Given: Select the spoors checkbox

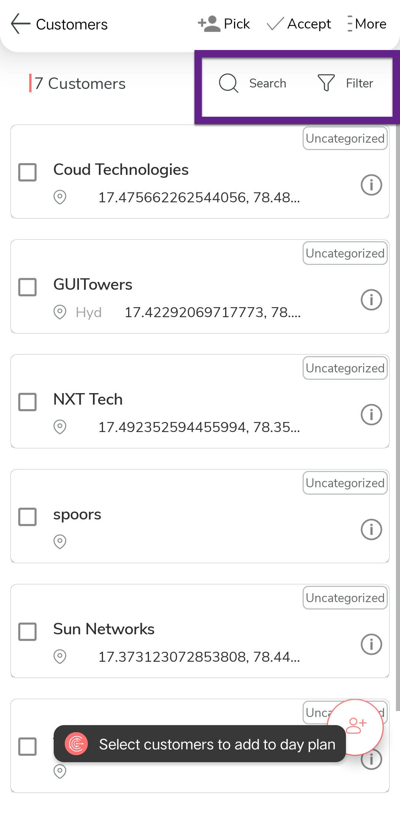Looking at the screenshot, I should click(27, 517).
